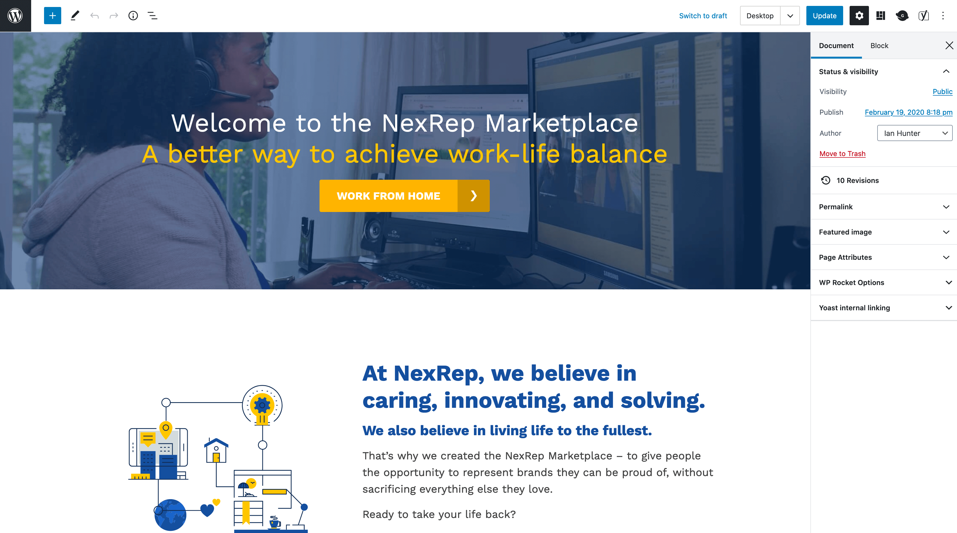
Task: Click the WordPress block inserter icon
Action: coord(52,15)
